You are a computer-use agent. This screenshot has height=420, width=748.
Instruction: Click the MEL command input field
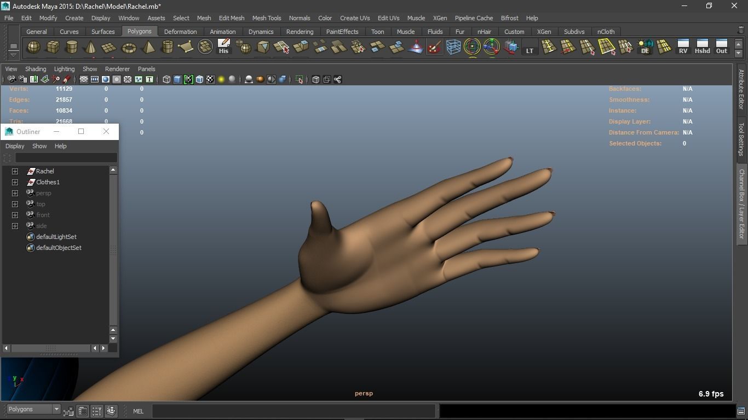pos(294,411)
